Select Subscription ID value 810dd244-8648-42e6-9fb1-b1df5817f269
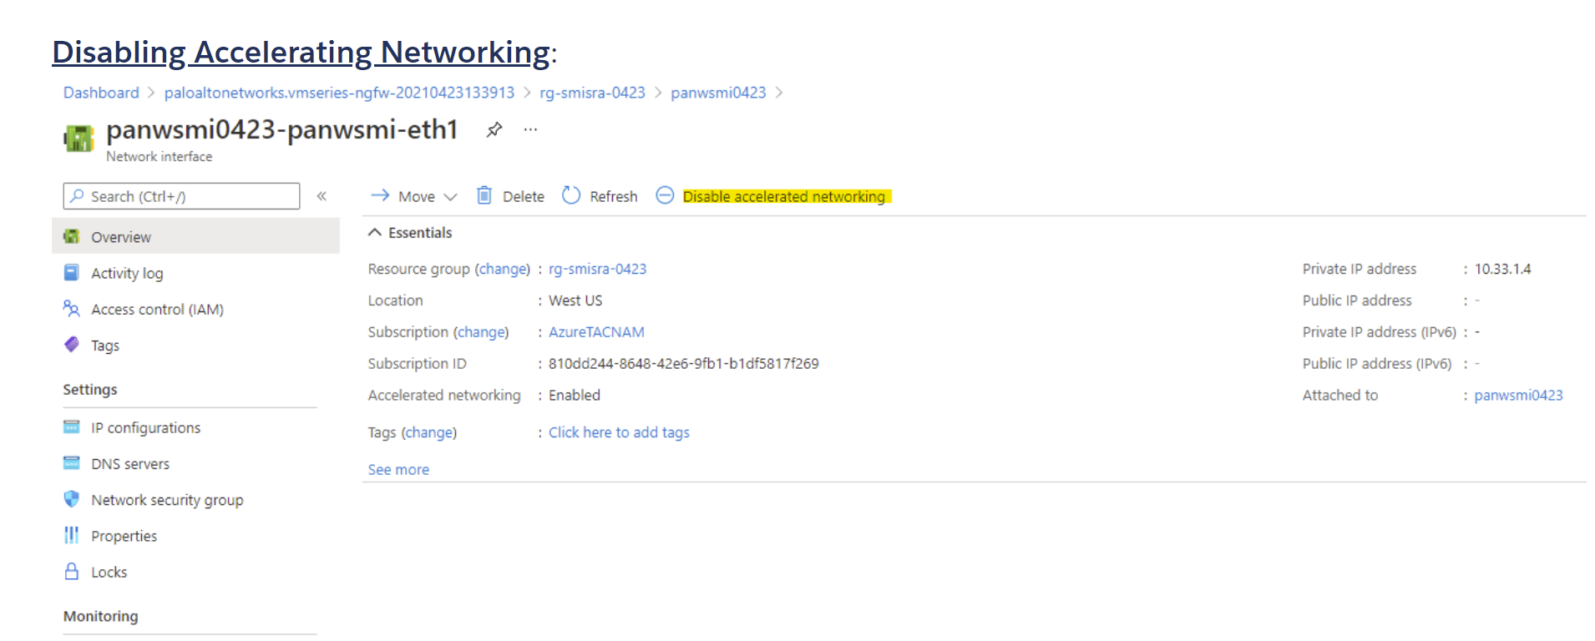Image resolution: width=1595 pixels, height=641 pixels. [683, 364]
